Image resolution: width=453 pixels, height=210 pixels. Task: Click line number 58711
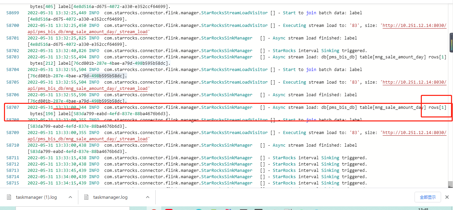pos(13,158)
